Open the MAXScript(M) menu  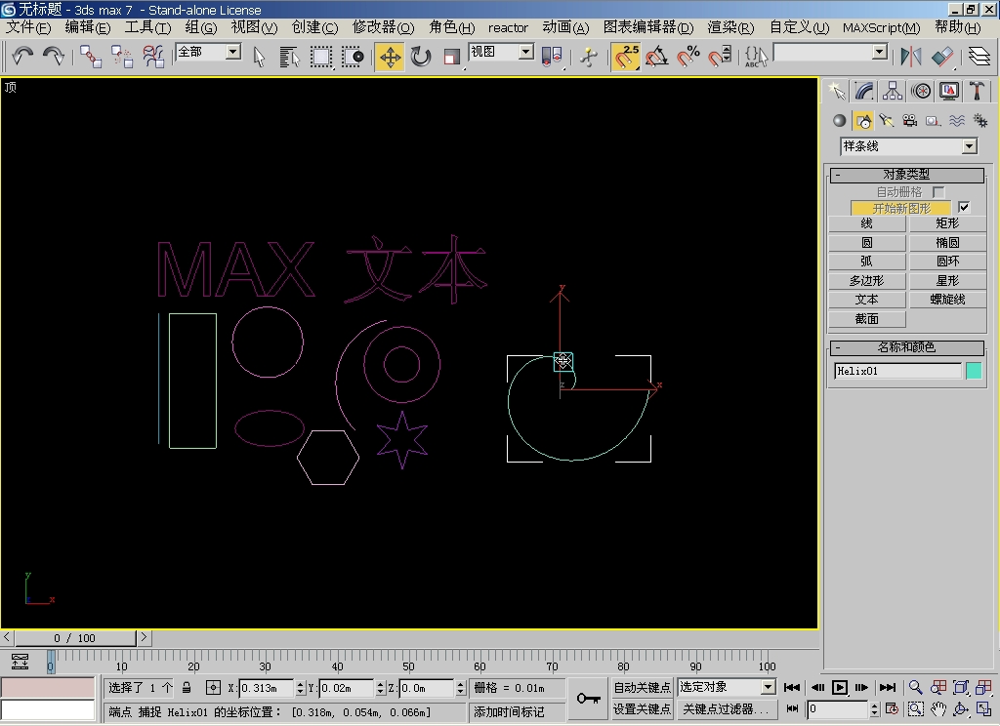pos(881,27)
